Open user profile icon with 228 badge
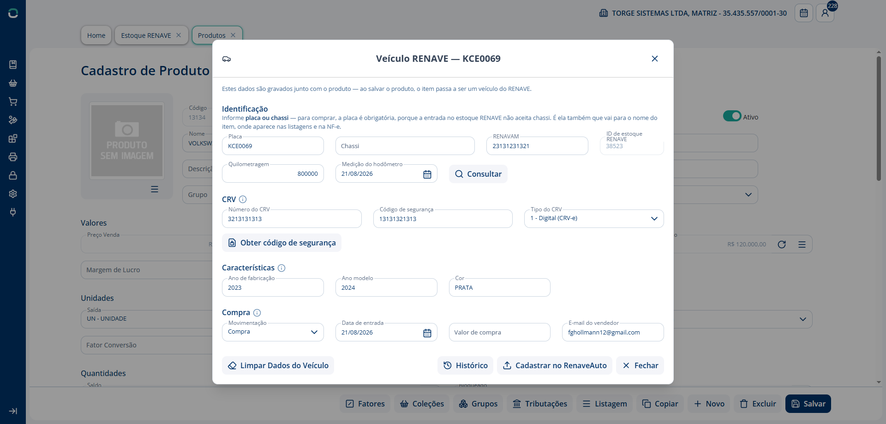This screenshot has height=424, width=886. [x=825, y=13]
